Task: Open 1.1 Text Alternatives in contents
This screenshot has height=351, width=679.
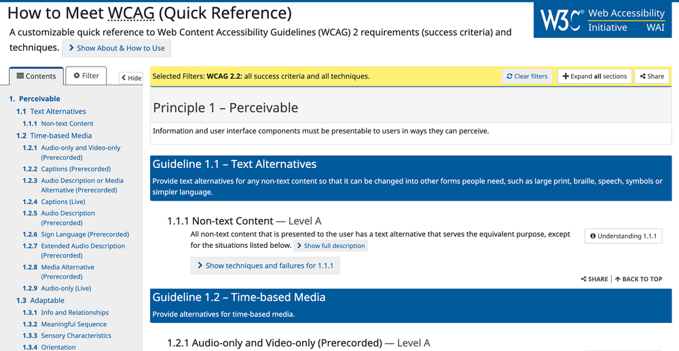Action: 51,112
